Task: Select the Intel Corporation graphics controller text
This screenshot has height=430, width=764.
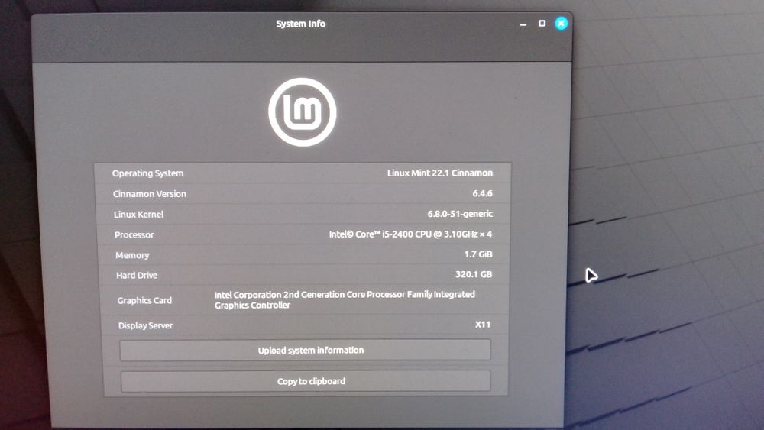Action: 345,299
